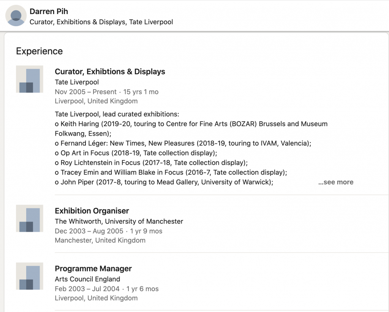Expand description with see more
Screen dimensions: 389x312
pyautogui.click(x=336, y=182)
